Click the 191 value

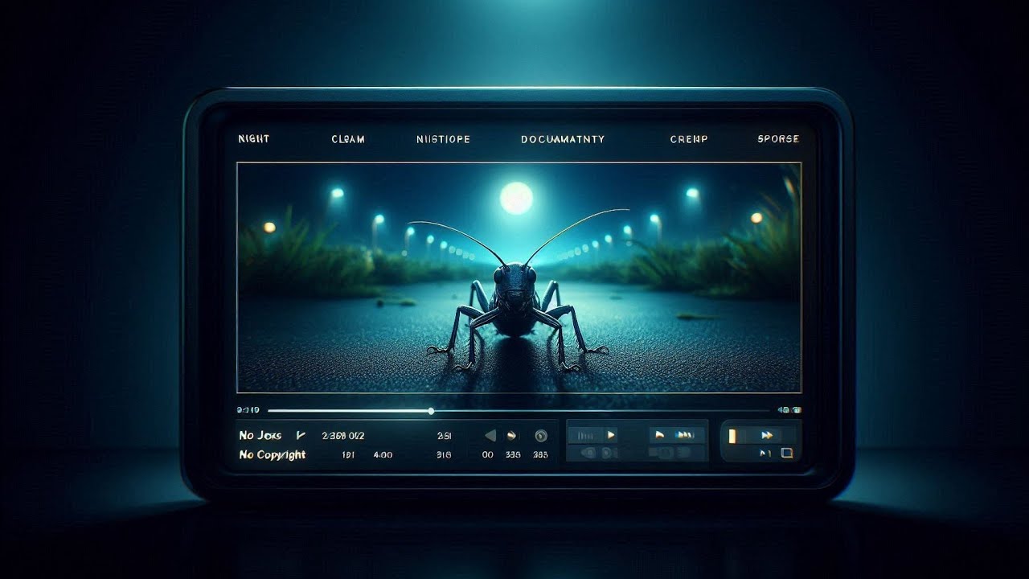point(349,454)
